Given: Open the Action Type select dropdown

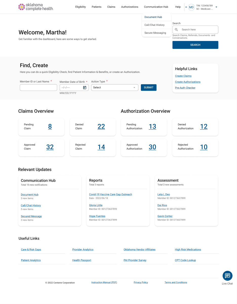Looking at the screenshot, I should [x=115, y=88].
